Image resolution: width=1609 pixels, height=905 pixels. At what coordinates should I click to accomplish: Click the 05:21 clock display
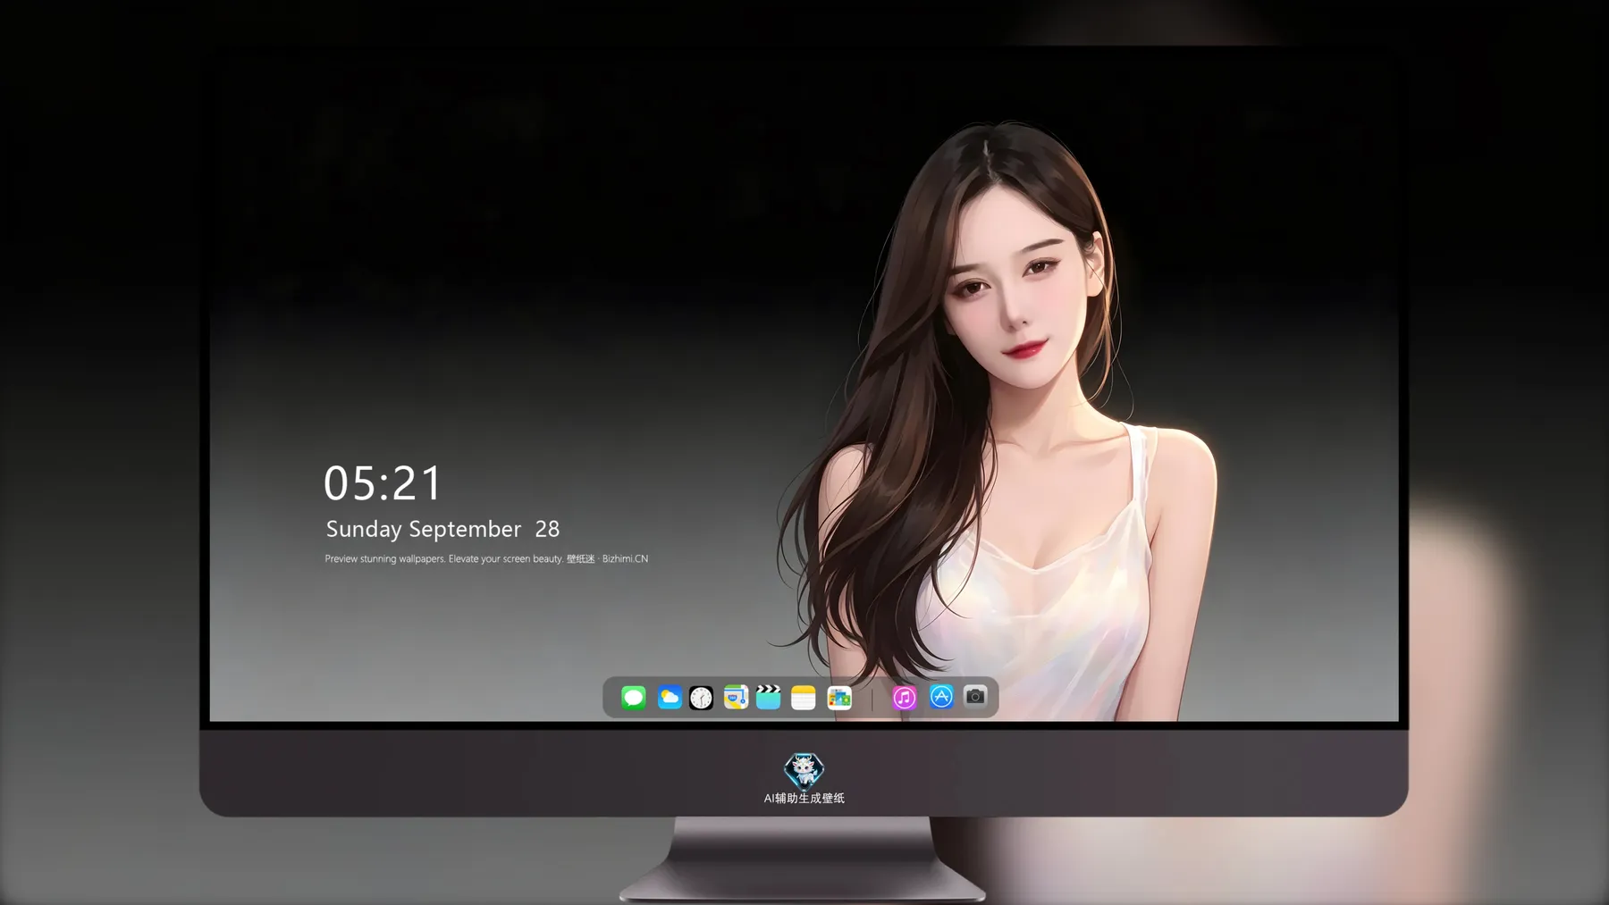tap(383, 483)
